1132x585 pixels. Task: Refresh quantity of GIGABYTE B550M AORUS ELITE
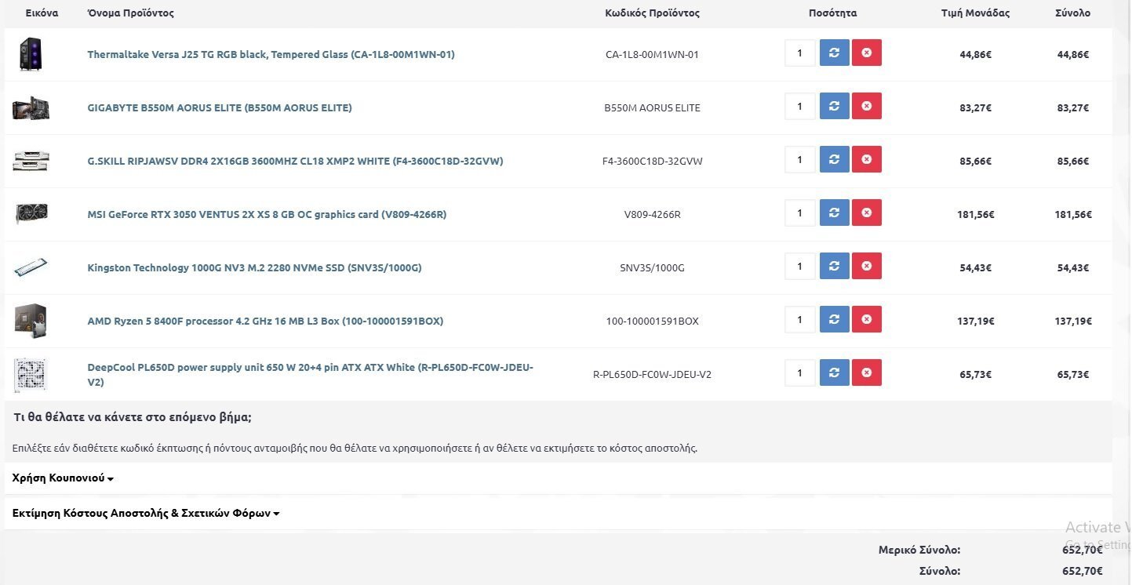coord(835,106)
